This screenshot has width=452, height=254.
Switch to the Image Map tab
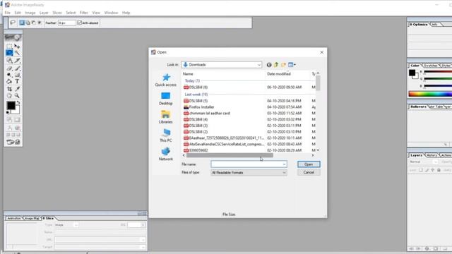[32, 218]
